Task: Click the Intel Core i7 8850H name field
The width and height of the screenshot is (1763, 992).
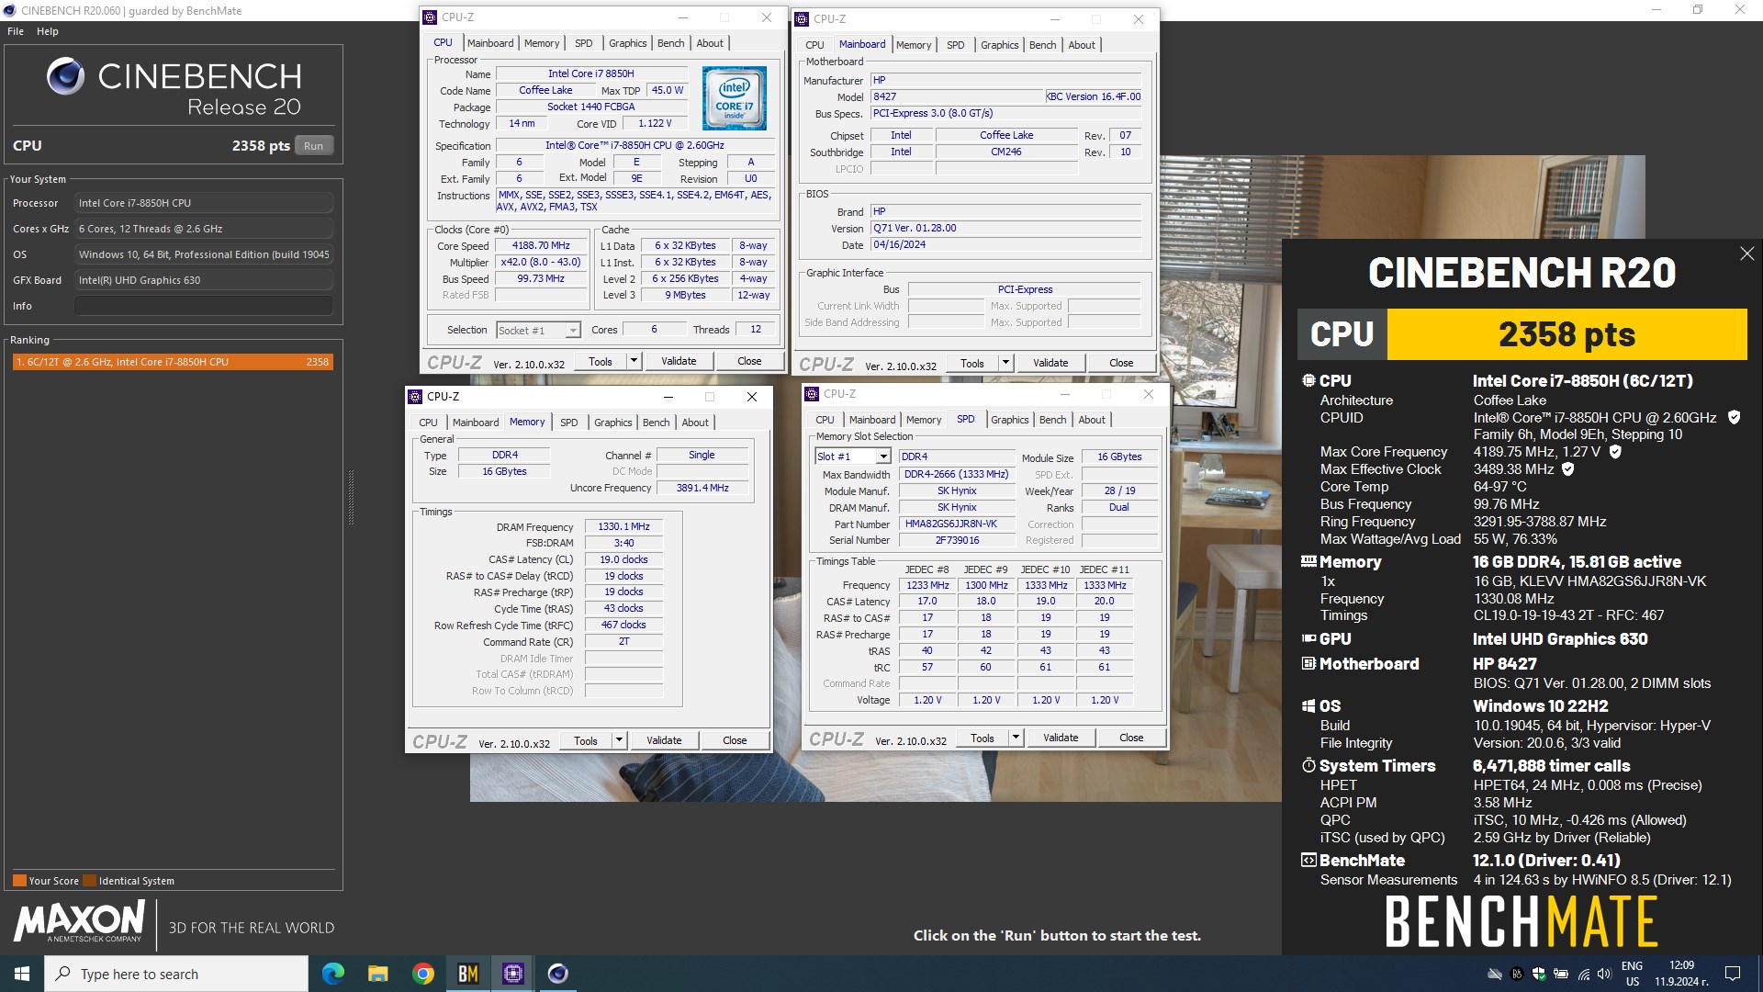Action: tap(591, 73)
